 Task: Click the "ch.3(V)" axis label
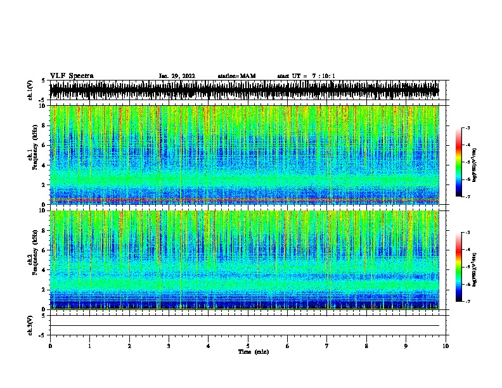coord(30,325)
